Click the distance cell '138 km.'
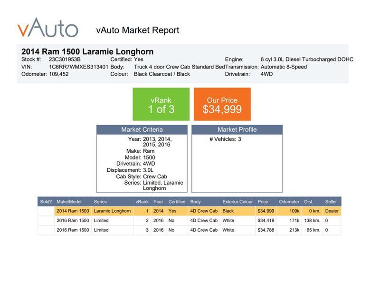This screenshot has height=305, width=380. click(313, 220)
